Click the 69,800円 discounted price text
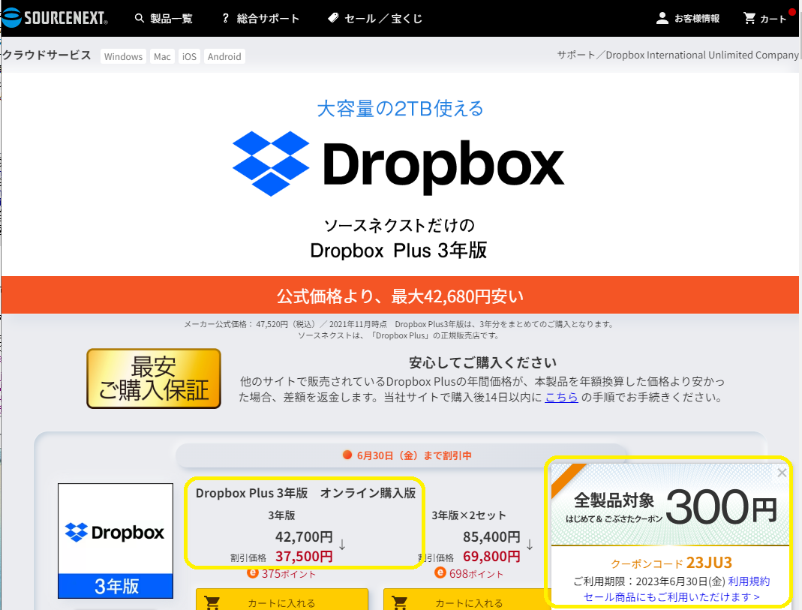This screenshot has height=610, width=802. click(491, 556)
